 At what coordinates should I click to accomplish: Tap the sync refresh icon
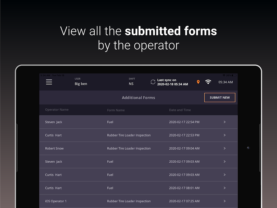(x=153, y=82)
